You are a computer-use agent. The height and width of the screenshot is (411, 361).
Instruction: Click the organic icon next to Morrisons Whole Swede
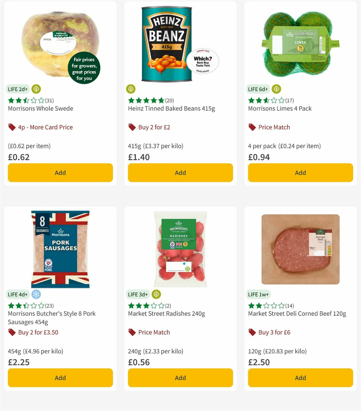point(36,89)
